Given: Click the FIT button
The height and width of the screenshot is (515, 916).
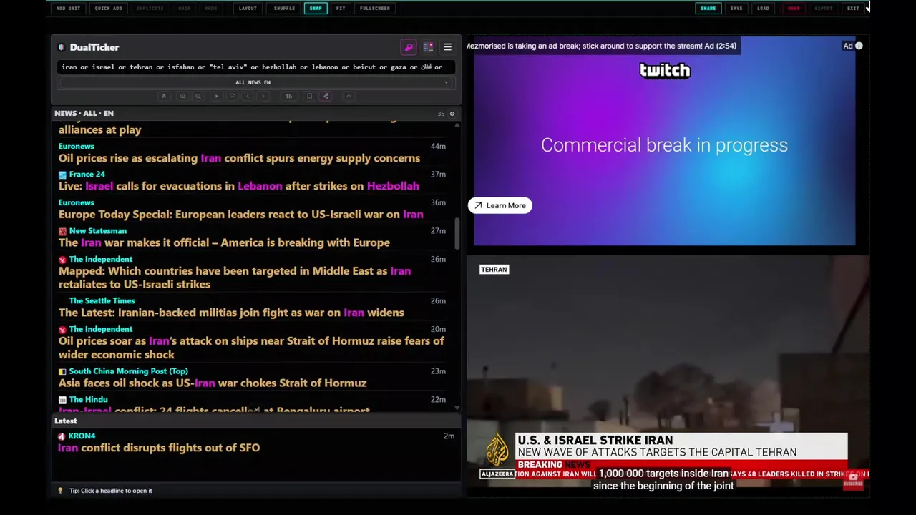Looking at the screenshot, I should (341, 9).
